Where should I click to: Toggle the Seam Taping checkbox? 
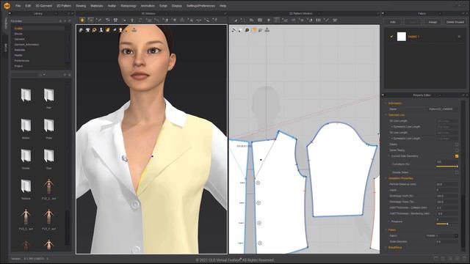[x=457, y=150]
